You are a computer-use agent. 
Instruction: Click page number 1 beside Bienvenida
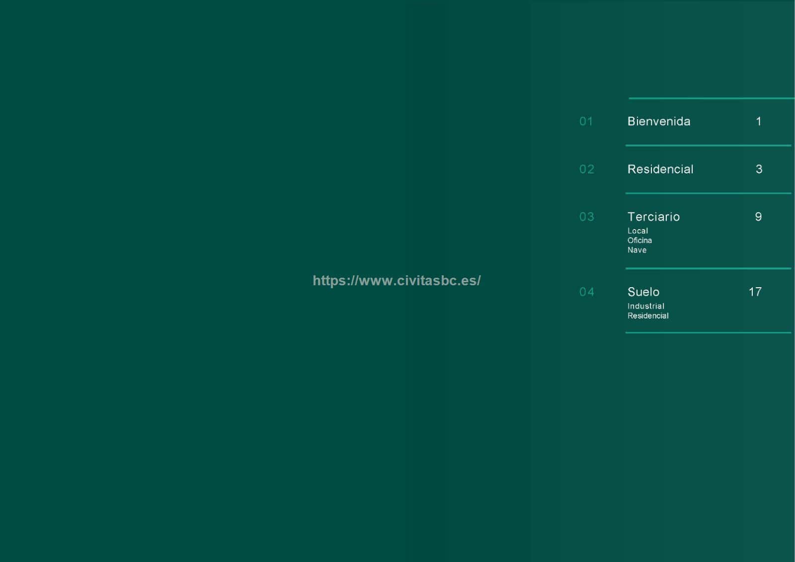pos(758,121)
